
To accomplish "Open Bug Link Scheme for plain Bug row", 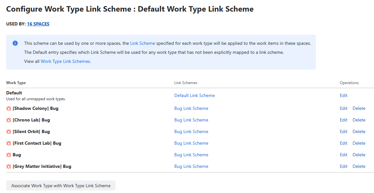I will [x=191, y=155].
